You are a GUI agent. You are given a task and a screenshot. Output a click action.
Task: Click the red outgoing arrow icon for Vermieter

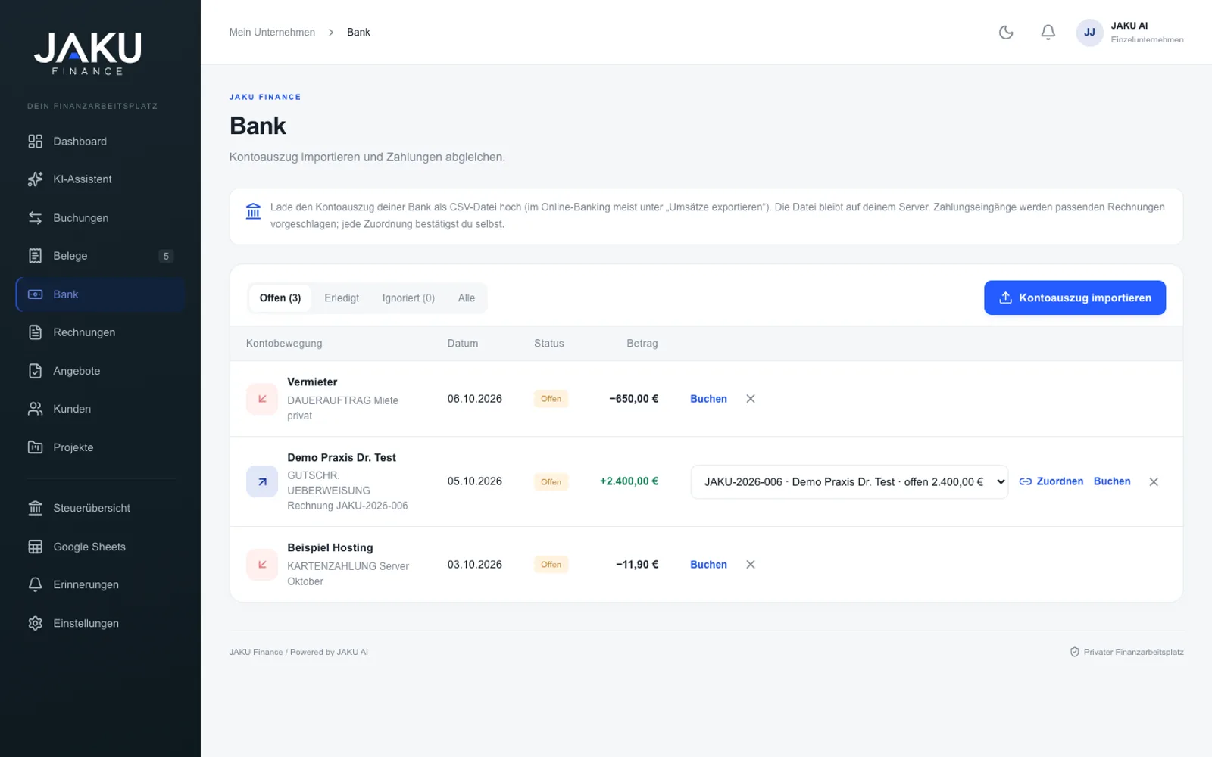[262, 399]
